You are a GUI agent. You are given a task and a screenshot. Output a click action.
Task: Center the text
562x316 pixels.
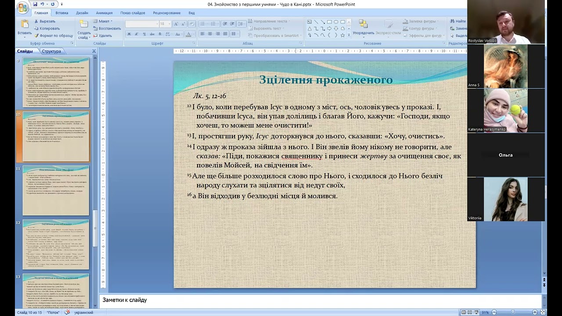pyautogui.click(x=210, y=34)
